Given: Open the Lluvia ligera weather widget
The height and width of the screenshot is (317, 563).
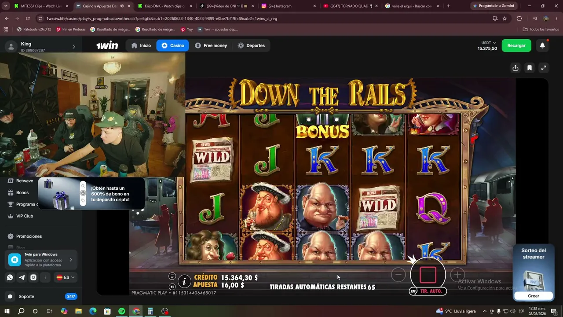Looking at the screenshot, I should [456, 311].
